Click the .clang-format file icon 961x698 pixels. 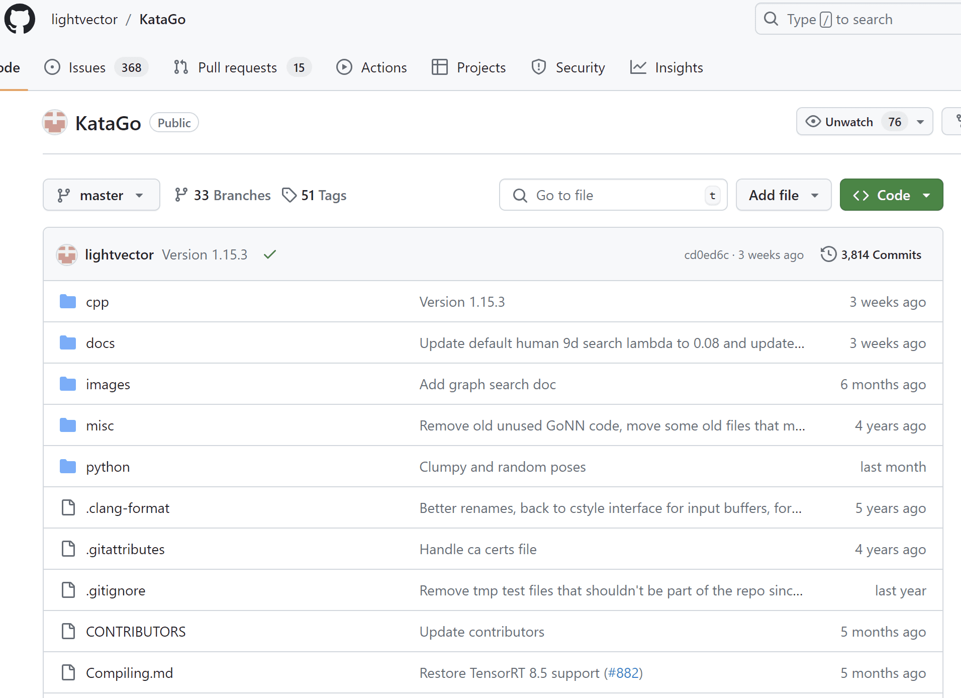[x=68, y=508]
